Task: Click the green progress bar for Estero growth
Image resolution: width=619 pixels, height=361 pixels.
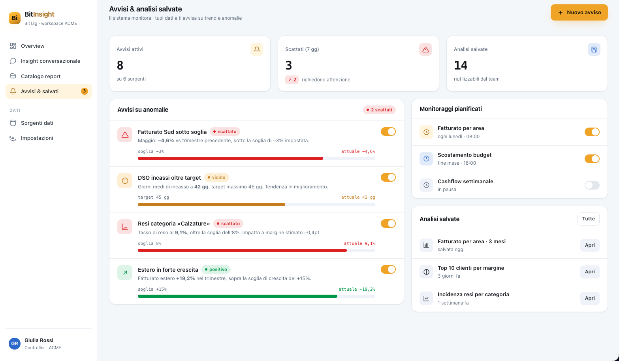Action: coord(256,296)
